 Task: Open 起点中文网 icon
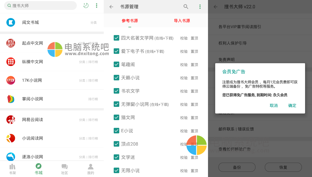(x=11, y=43)
